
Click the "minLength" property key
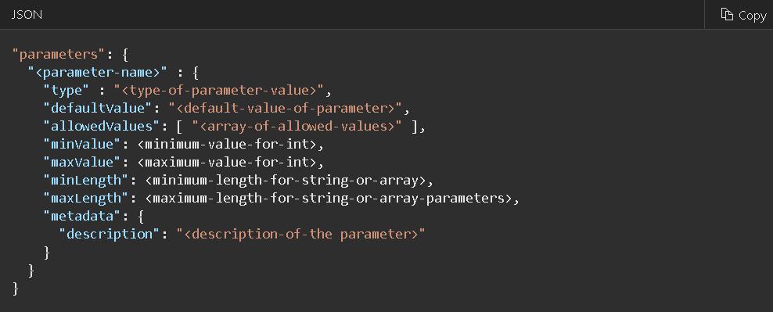[x=86, y=181]
